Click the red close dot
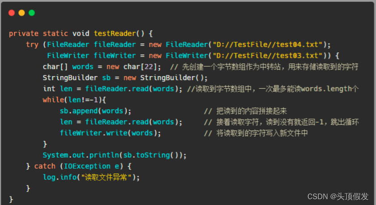 pyautogui.click(x=12, y=13)
